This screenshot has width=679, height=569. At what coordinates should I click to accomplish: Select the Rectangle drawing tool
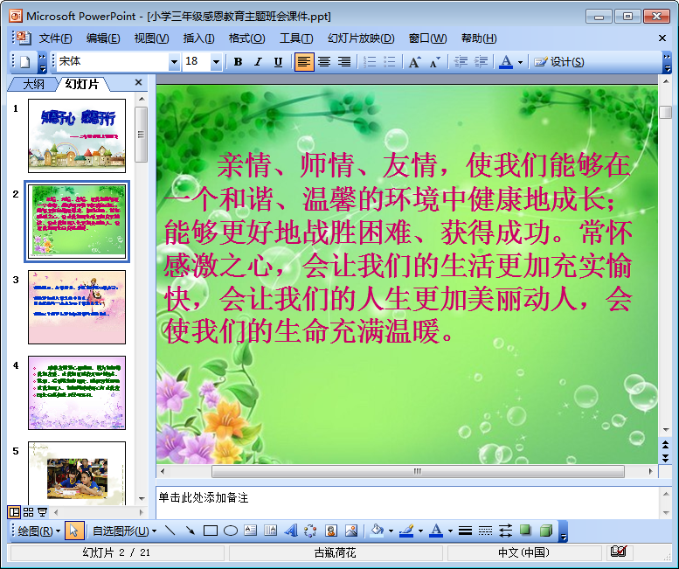pyautogui.click(x=210, y=531)
